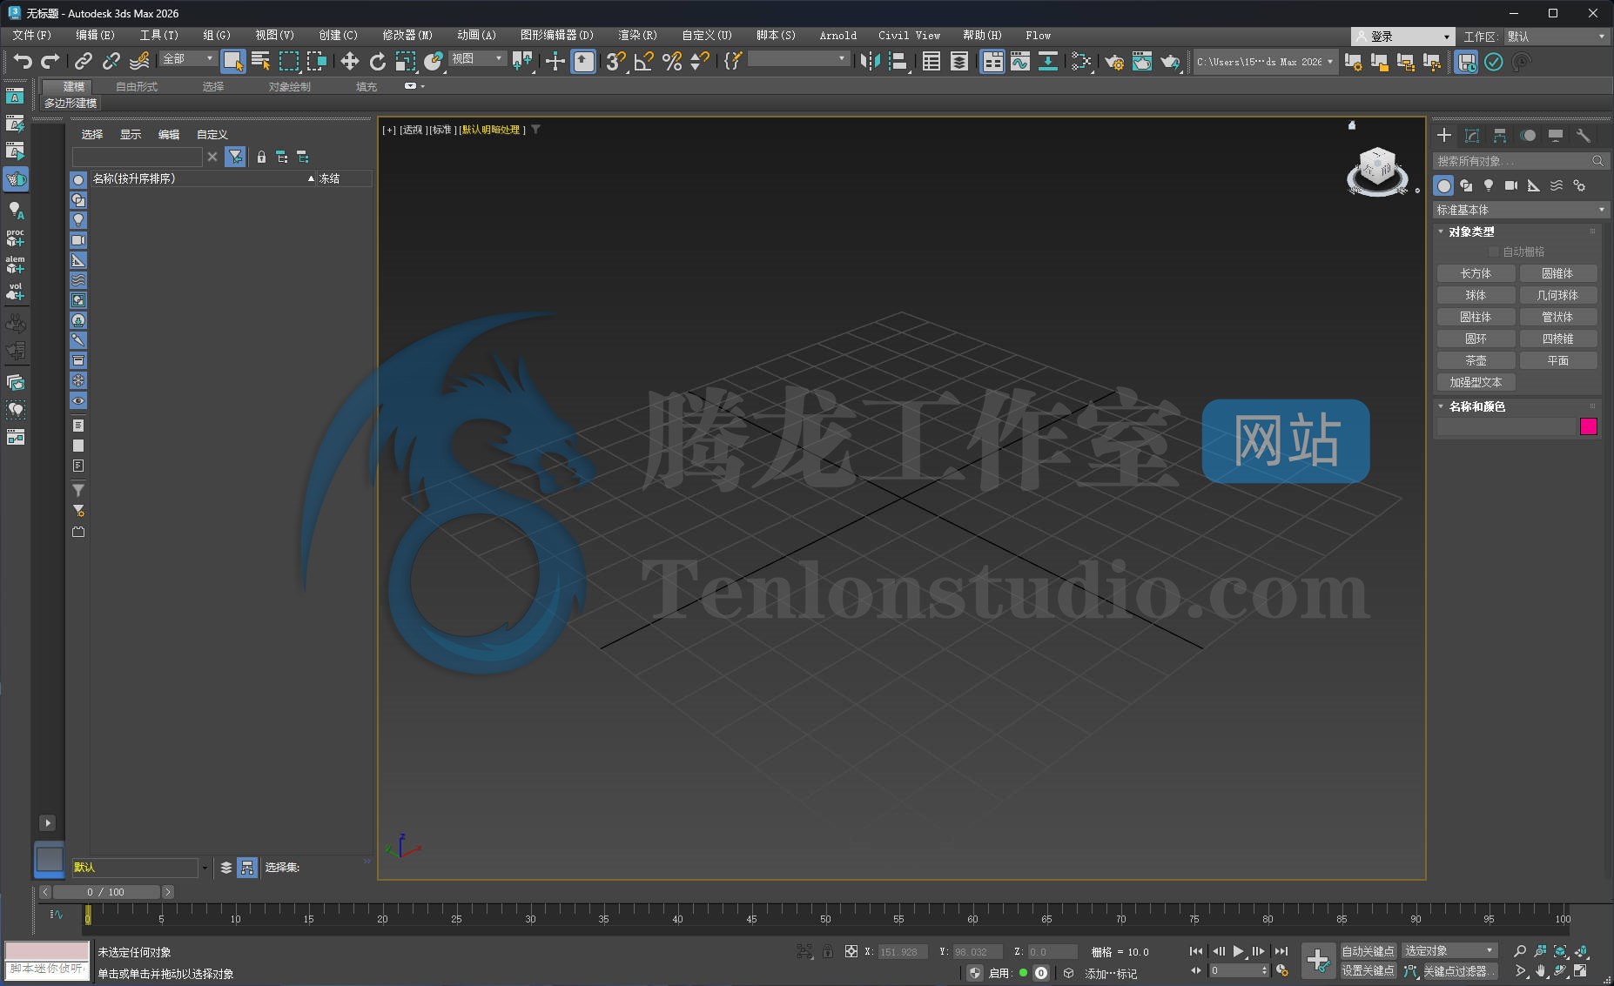The width and height of the screenshot is (1614, 986).
Task: Switch to the 自由形式 ribbon tab
Action: [137, 86]
